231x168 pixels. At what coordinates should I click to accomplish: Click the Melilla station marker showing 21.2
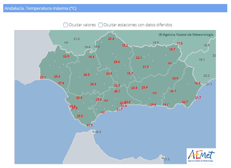(x=163, y=159)
